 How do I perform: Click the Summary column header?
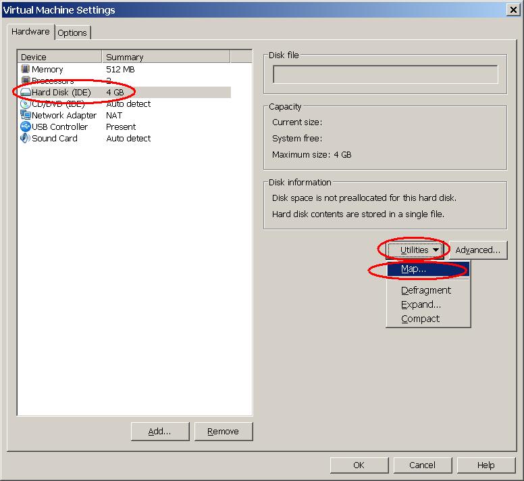[165, 57]
